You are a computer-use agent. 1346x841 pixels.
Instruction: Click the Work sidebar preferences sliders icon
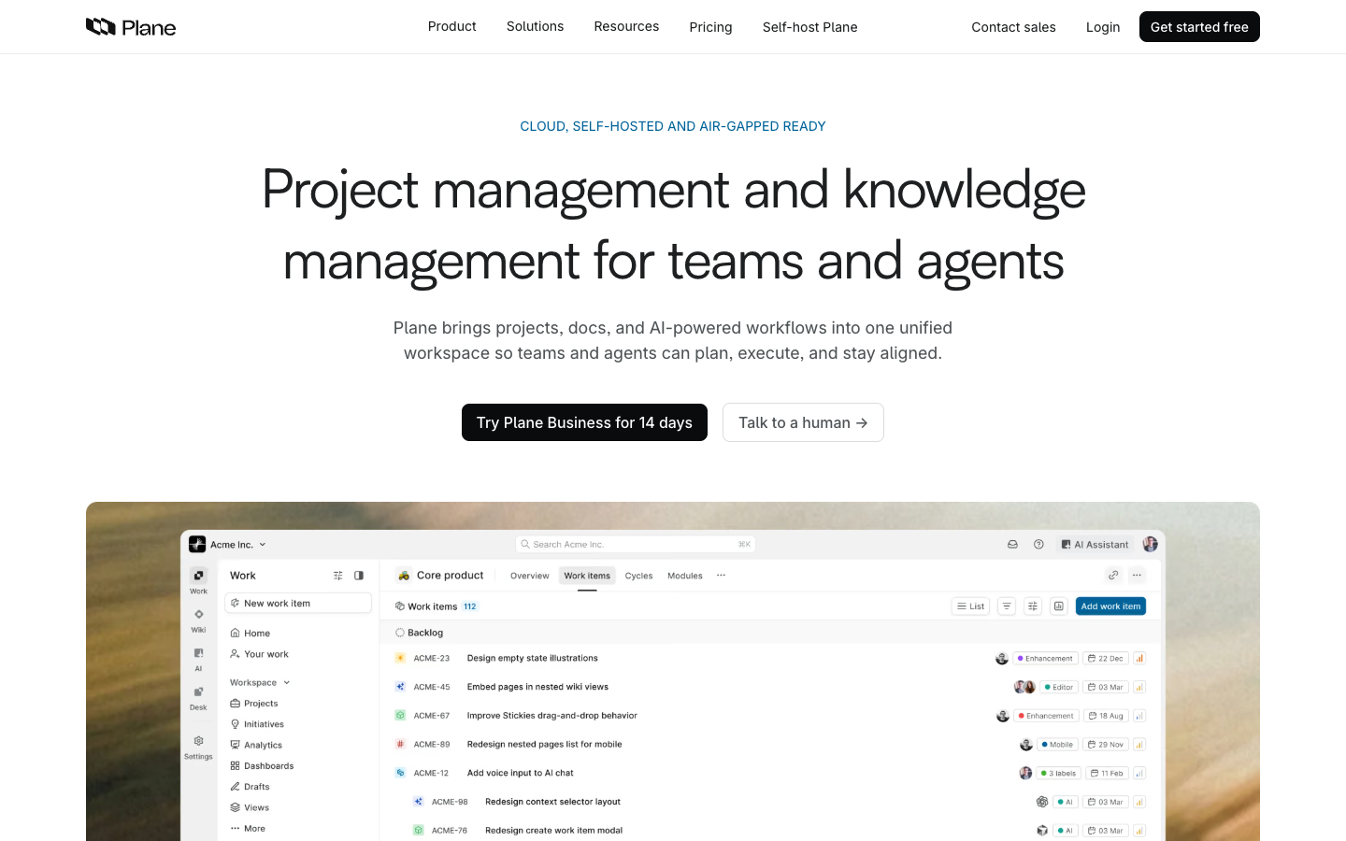click(x=338, y=576)
